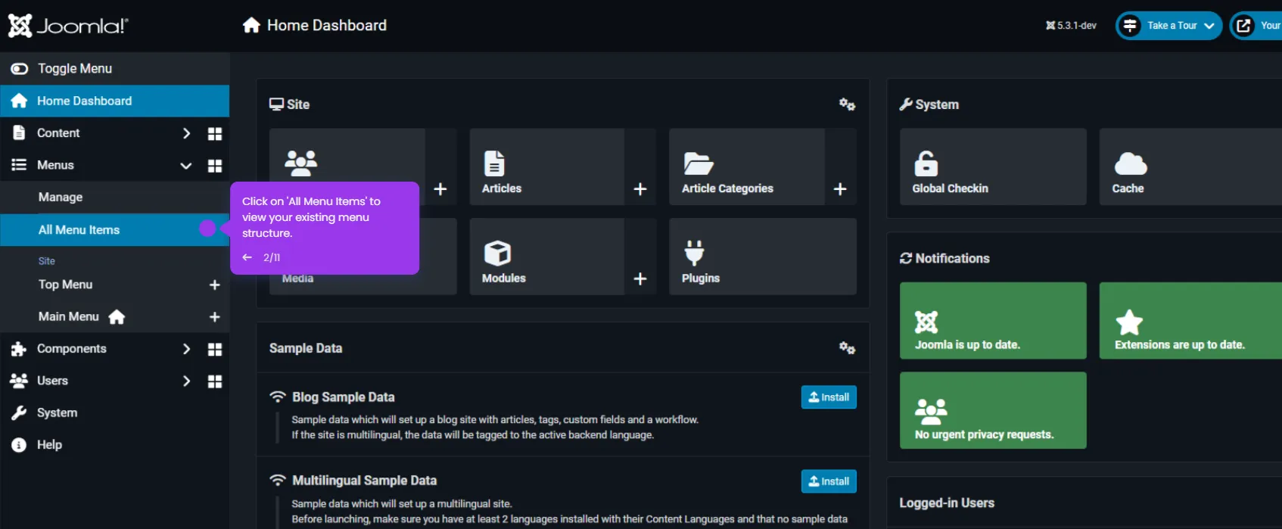The image size is (1282, 529).
Task: Add new item to Top Menu
Action: click(214, 285)
